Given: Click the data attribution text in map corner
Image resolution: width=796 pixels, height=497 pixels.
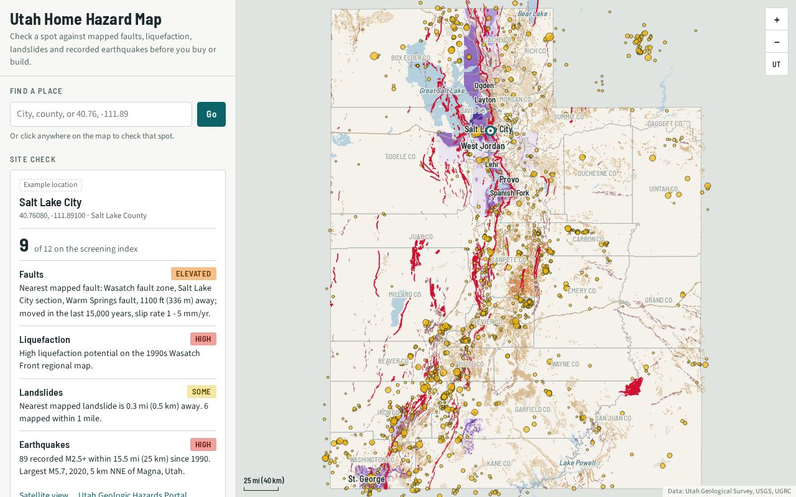Looking at the screenshot, I should coord(729,491).
